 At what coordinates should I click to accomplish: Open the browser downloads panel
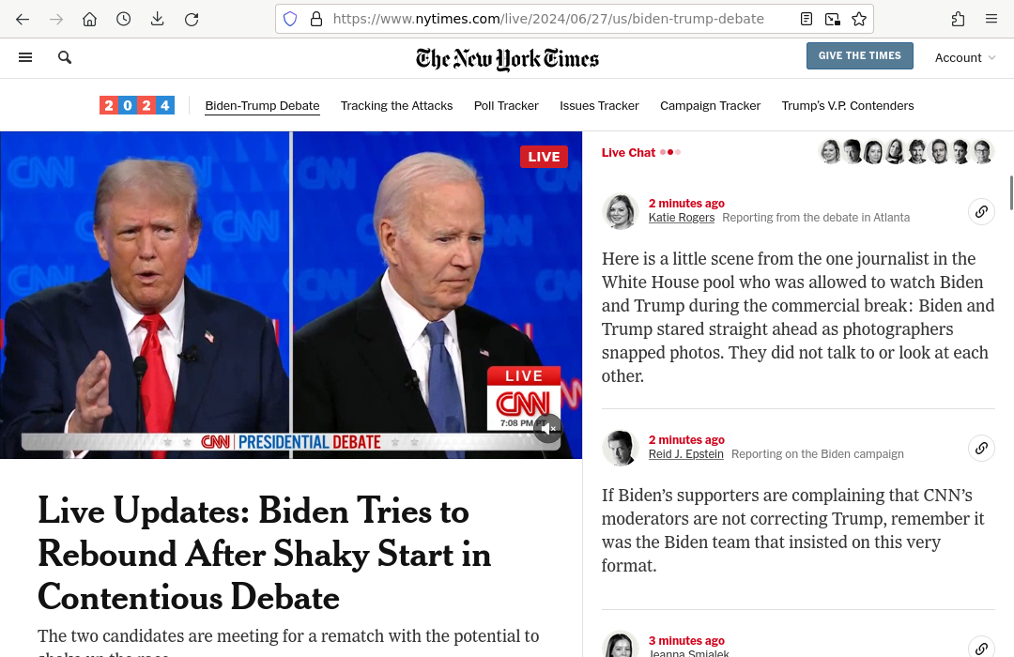pyautogui.click(x=157, y=20)
